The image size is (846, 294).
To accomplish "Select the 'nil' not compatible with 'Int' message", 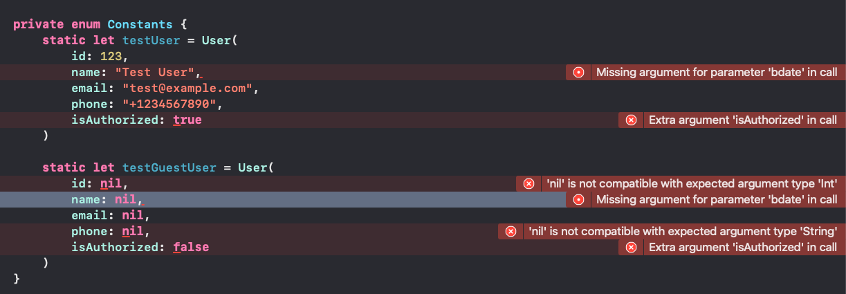I will tap(691, 184).
